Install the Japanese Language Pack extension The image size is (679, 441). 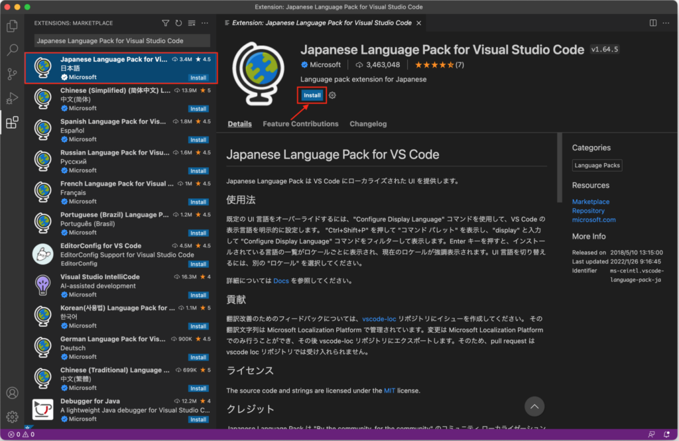coord(312,95)
